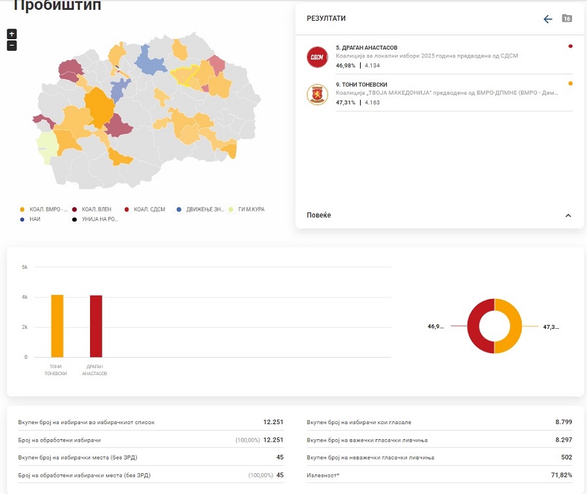Expand the Повеќе label row
Screen dimensions: 587x494
coord(319,215)
